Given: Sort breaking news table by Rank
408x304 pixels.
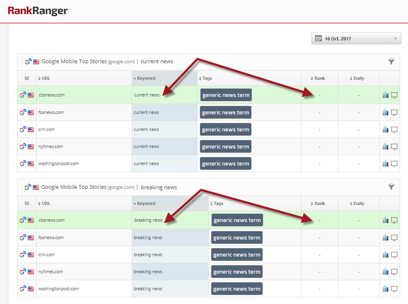Looking at the screenshot, I should click(318, 203).
